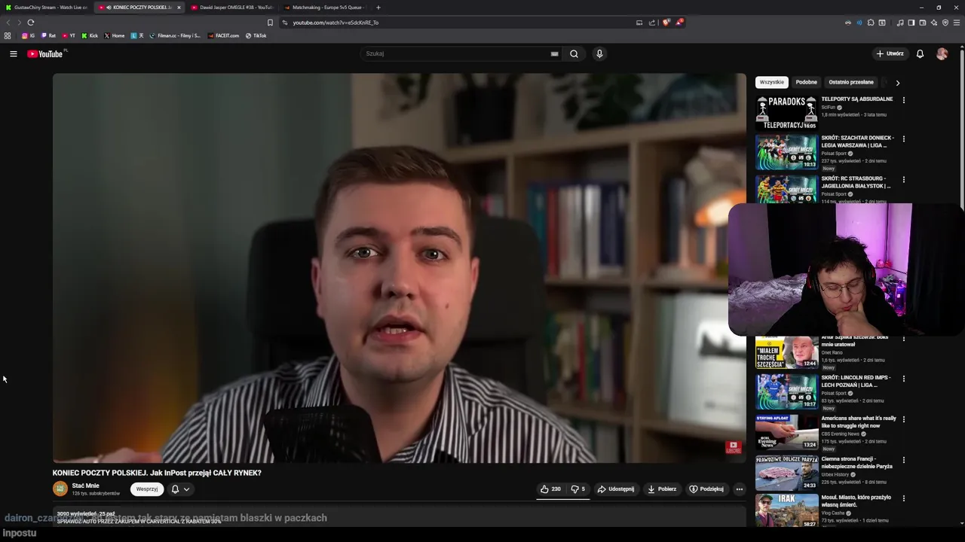
Task: Close the KONIEC POCZTY POLSKIEJ tab
Action: point(179,8)
